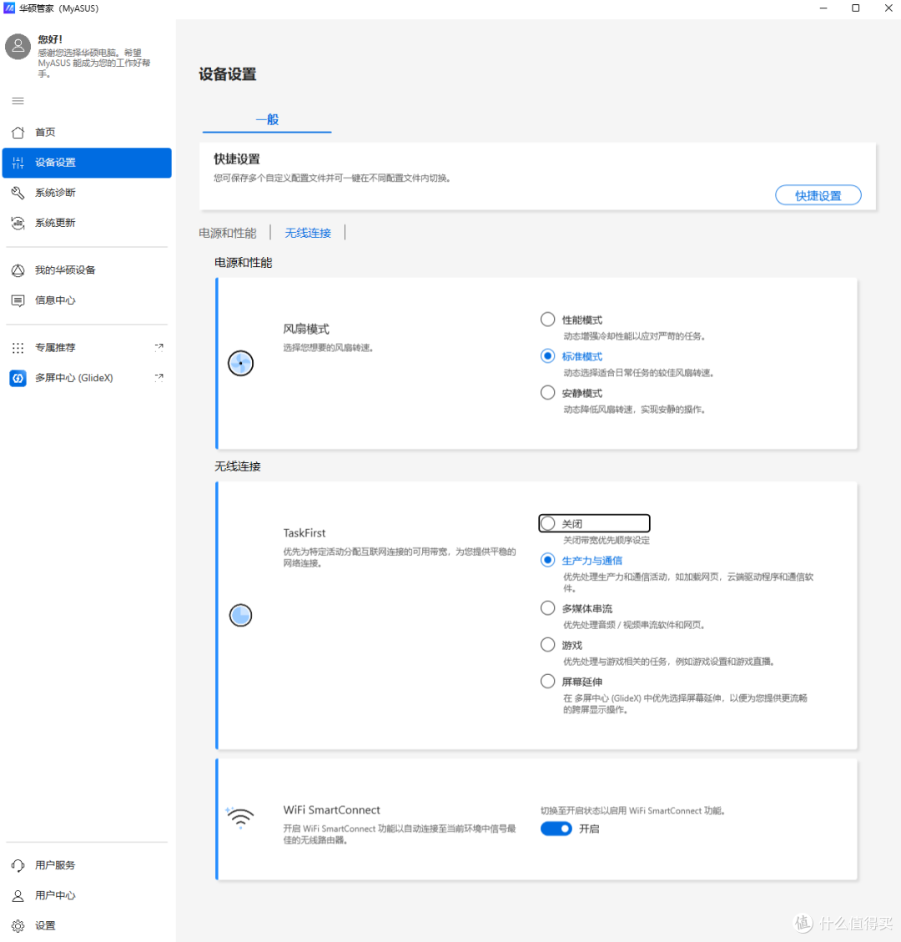
Task: Click the gear icon beside 设置
Action: pos(18,926)
